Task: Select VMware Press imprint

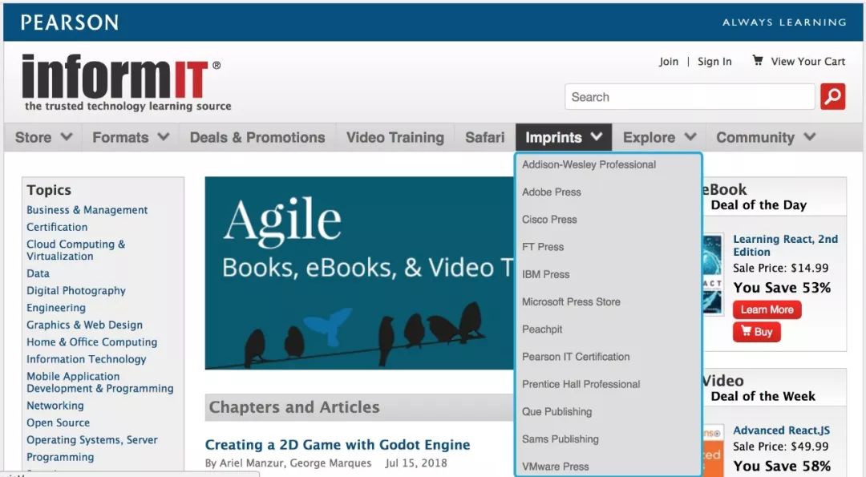Action: [x=555, y=467]
